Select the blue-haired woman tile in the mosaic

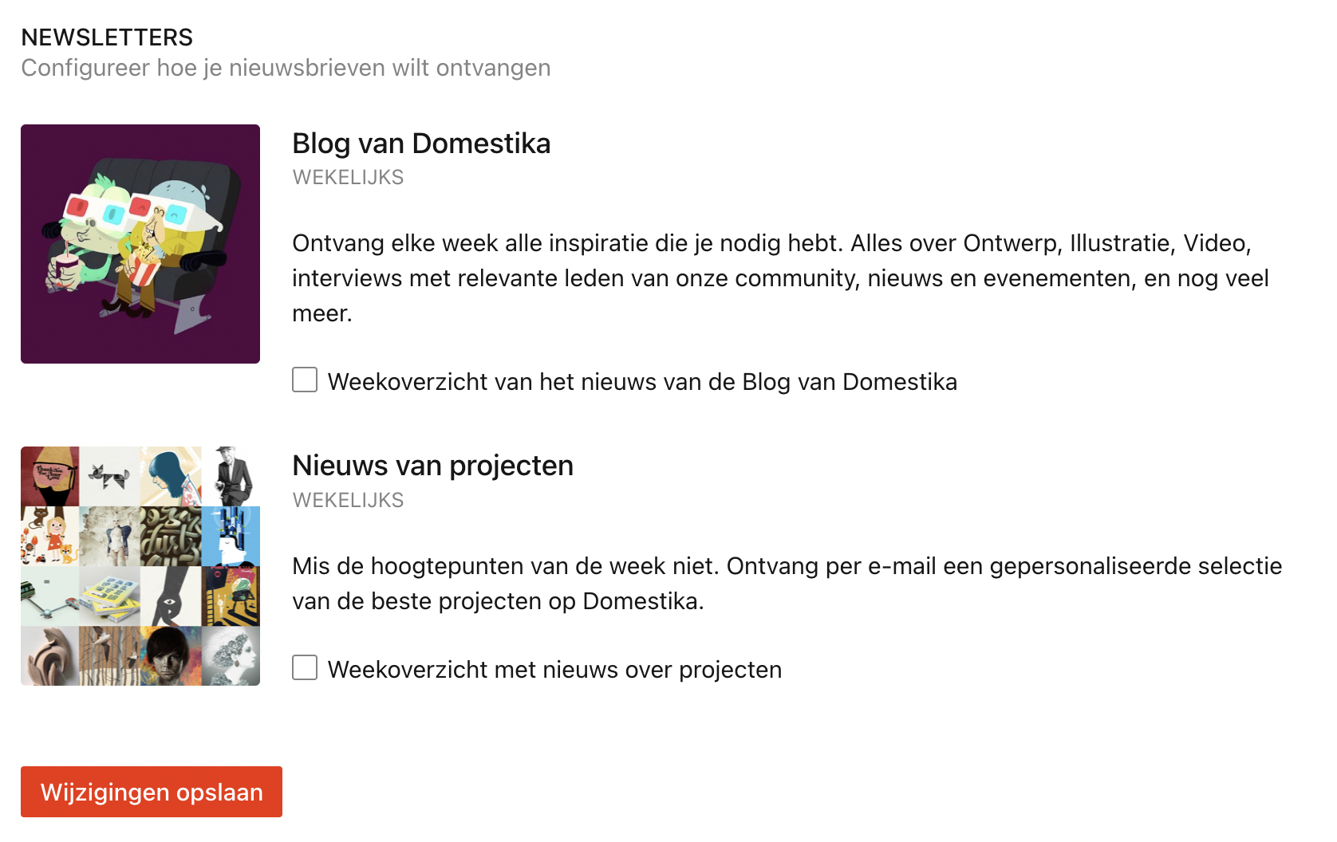click(x=171, y=476)
